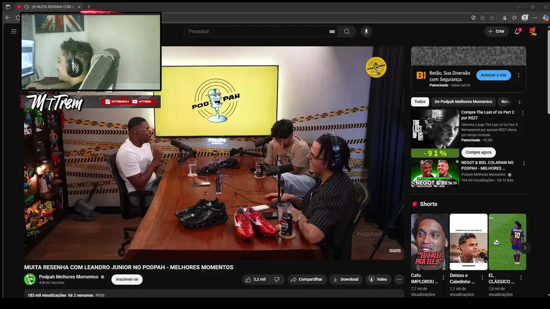Open options for Deixou o Cabelinho short
This screenshot has height=309, width=550.
point(482,278)
